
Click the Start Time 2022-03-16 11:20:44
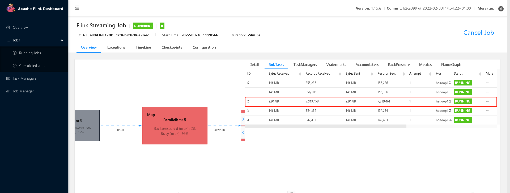199,35
